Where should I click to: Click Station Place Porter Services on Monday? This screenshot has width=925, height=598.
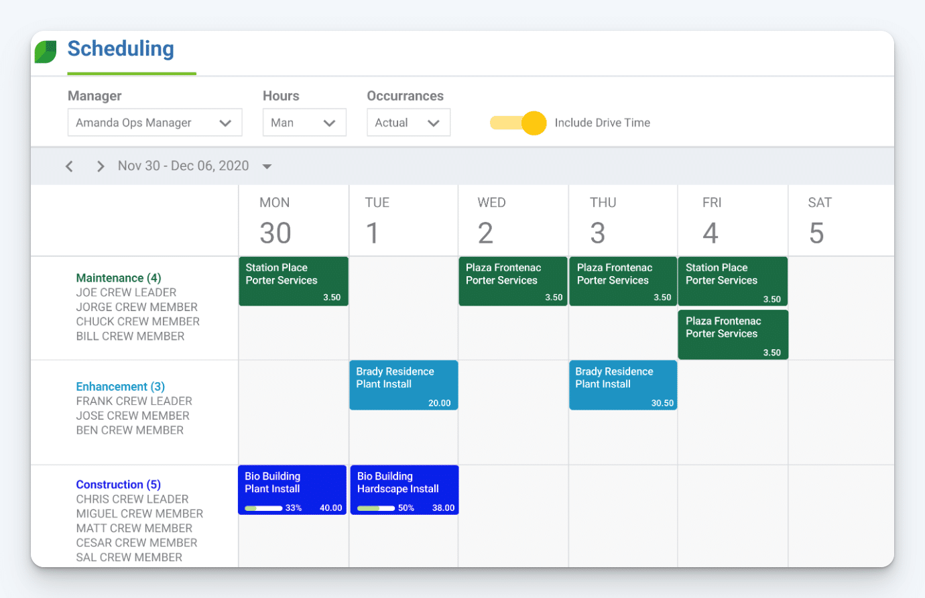(293, 281)
